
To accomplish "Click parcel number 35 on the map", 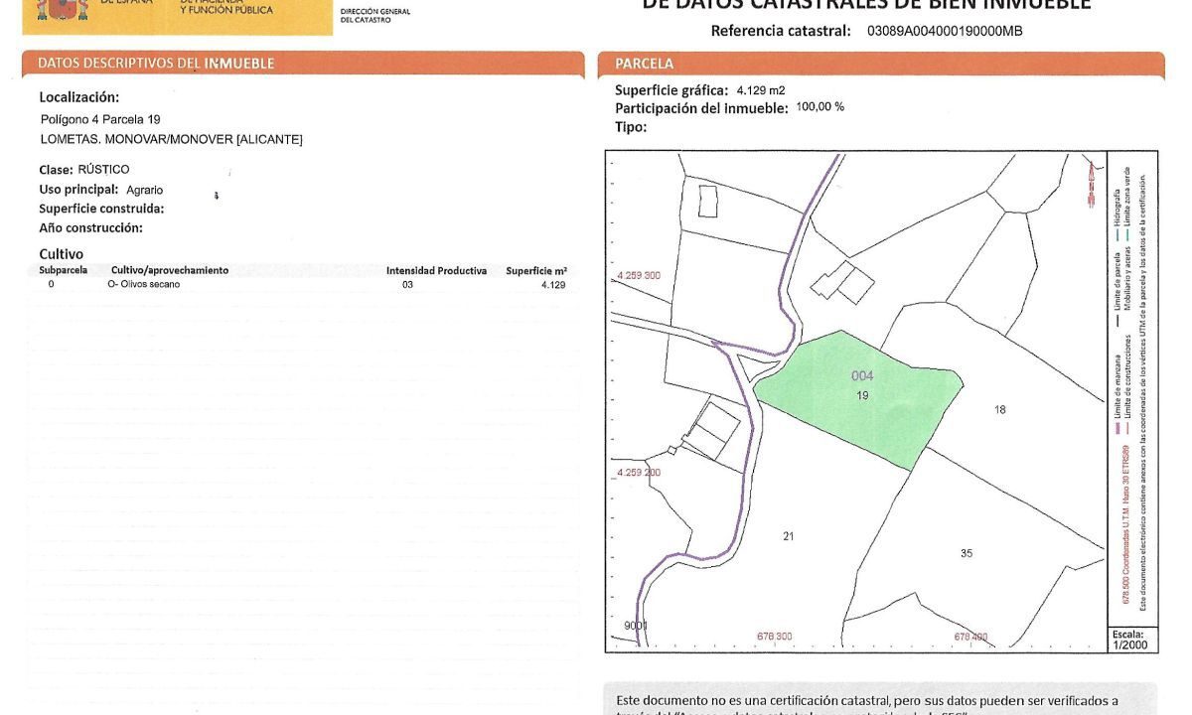I will (x=967, y=553).
